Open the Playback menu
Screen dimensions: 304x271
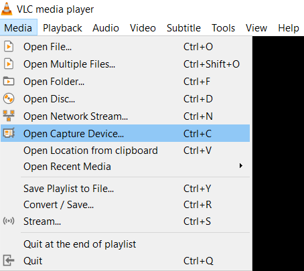(62, 28)
